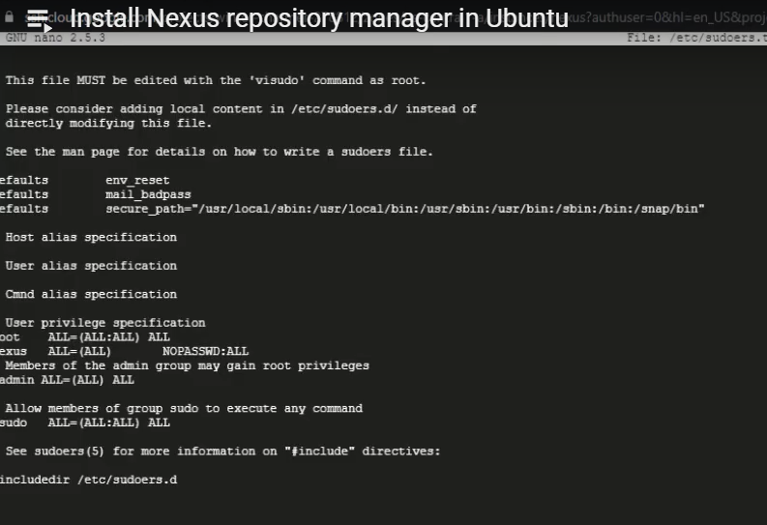Click the 'File: /etc/sudoers' header label
This screenshot has height=525, width=767.
[696, 38]
